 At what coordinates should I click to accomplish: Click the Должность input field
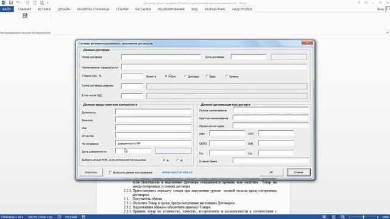(x=153, y=112)
